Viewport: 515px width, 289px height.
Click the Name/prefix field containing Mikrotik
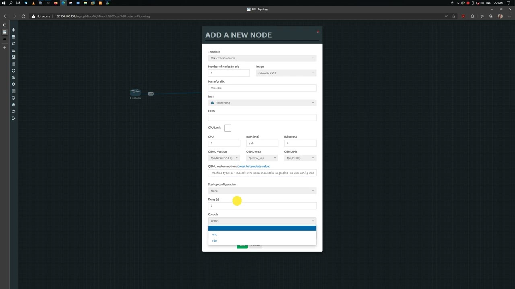262,88
